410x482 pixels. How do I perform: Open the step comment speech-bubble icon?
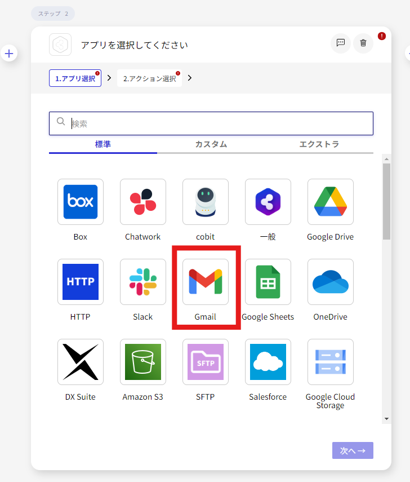point(341,43)
